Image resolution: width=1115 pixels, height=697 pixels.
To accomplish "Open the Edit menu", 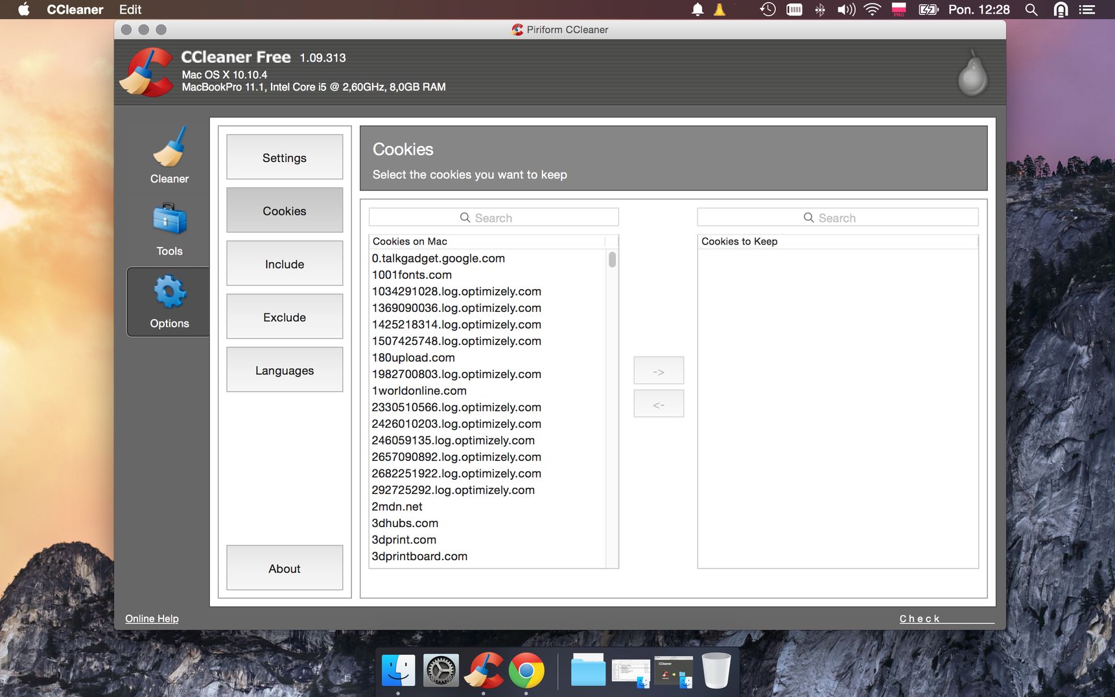I will (130, 9).
